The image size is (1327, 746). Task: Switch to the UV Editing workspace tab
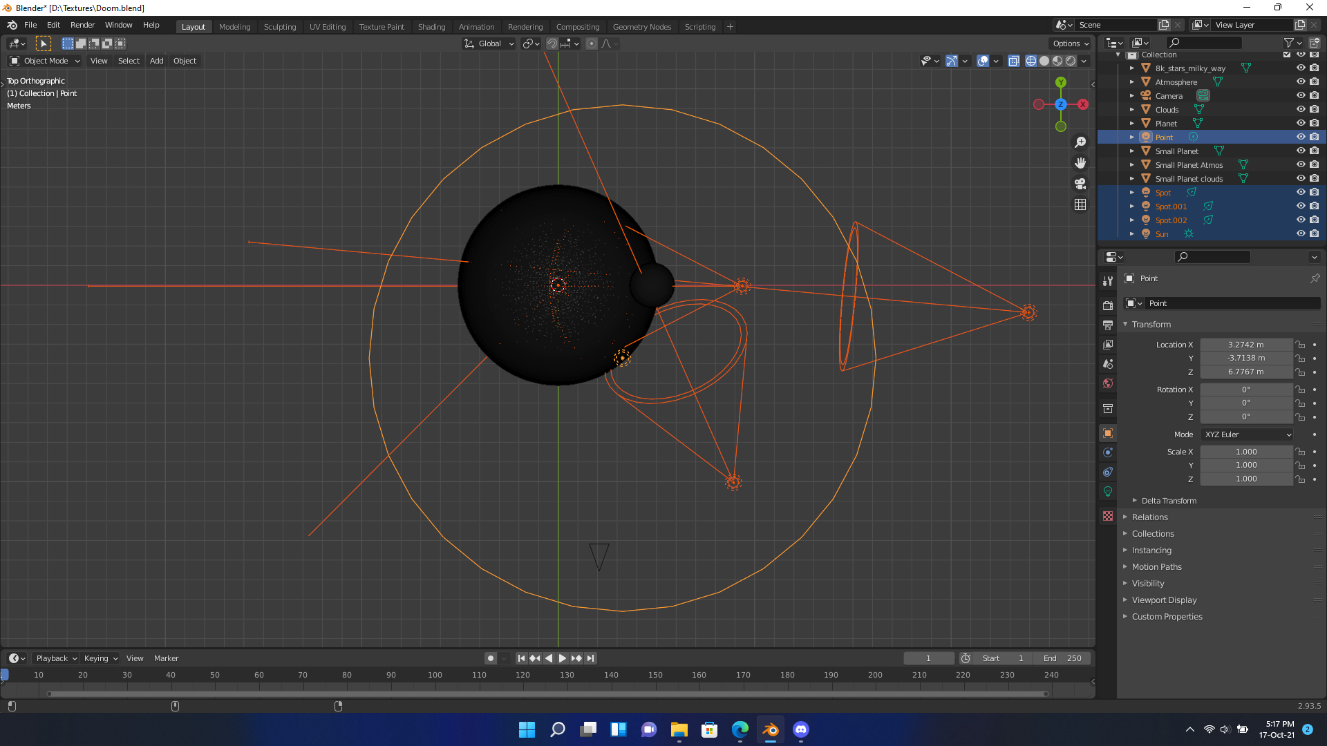pos(328,27)
